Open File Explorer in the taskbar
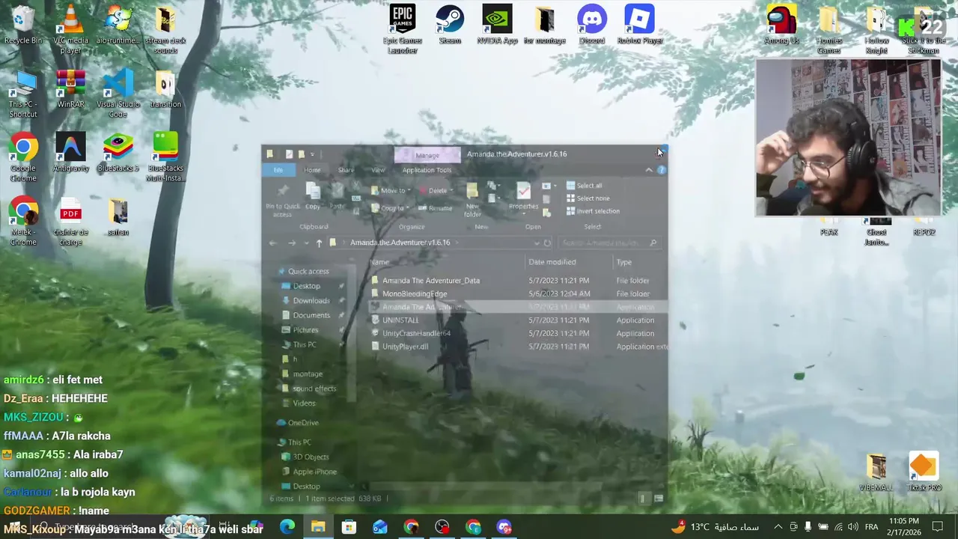Image resolution: width=958 pixels, height=539 pixels. (318, 527)
